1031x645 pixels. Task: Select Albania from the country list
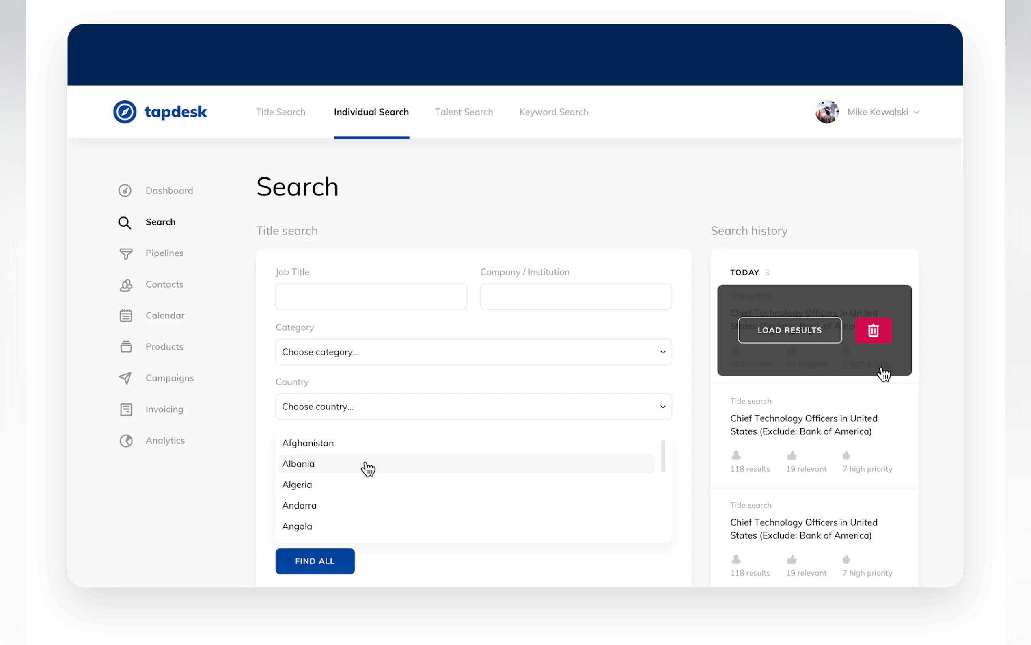tap(298, 464)
